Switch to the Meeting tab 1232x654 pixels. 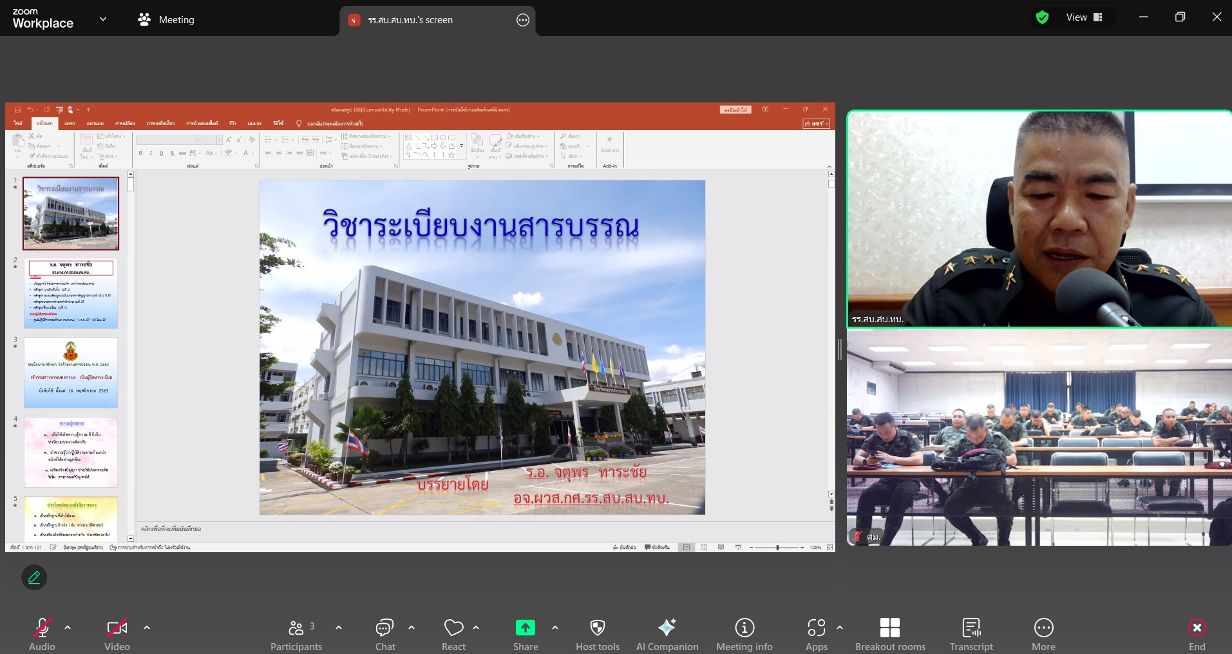coord(166,20)
